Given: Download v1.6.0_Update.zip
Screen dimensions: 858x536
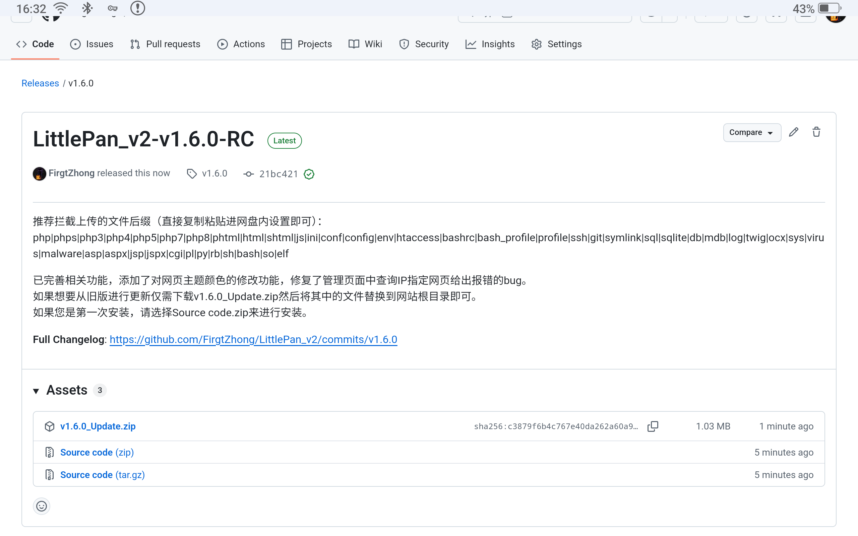Looking at the screenshot, I should 98,426.
